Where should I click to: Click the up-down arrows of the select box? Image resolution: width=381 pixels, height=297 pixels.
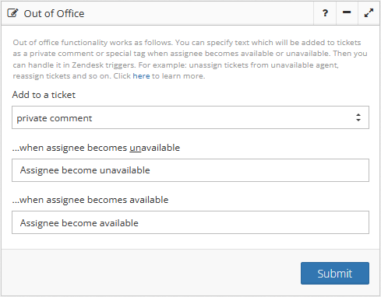point(358,117)
